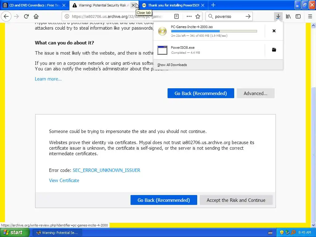This screenshot has height=237, width=316.
Task: Open the Learn more... link
Action: coord(48,79)
